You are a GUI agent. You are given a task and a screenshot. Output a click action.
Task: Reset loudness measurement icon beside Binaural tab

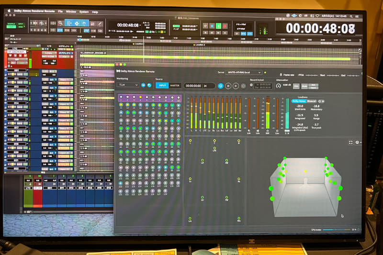pos(319,101)
